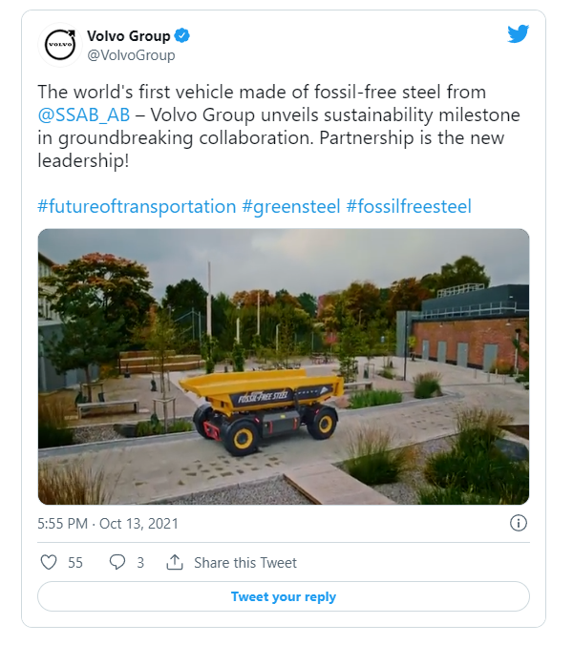
Task: Open the Twitter bird logo
Action: [x=518, y=34]
